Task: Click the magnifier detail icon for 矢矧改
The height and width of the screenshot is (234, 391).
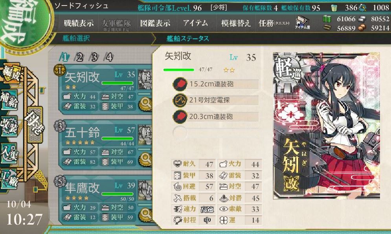Action: (x=146, y=104)
